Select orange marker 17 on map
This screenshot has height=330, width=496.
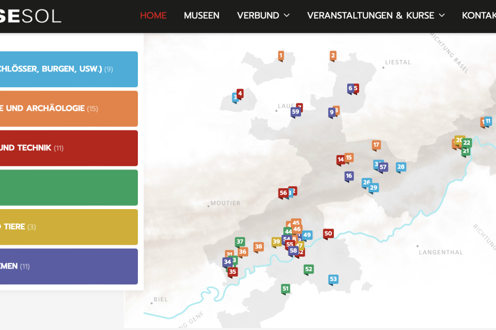coord(376,145)
